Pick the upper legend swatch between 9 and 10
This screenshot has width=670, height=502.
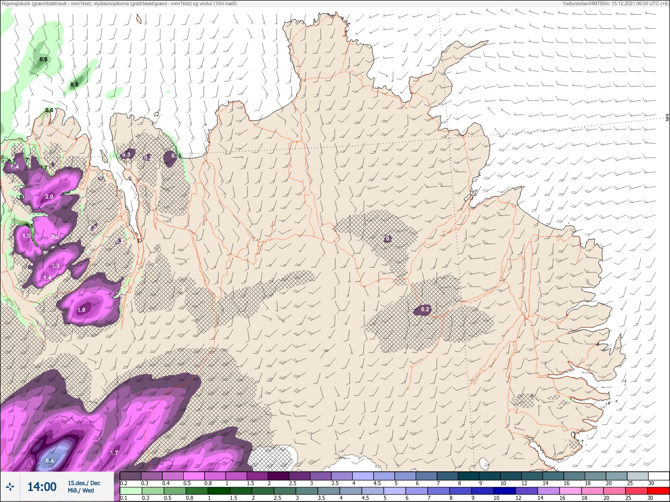coord(489,476)
